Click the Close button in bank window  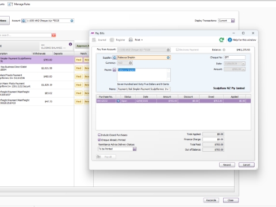click(231, 200)
